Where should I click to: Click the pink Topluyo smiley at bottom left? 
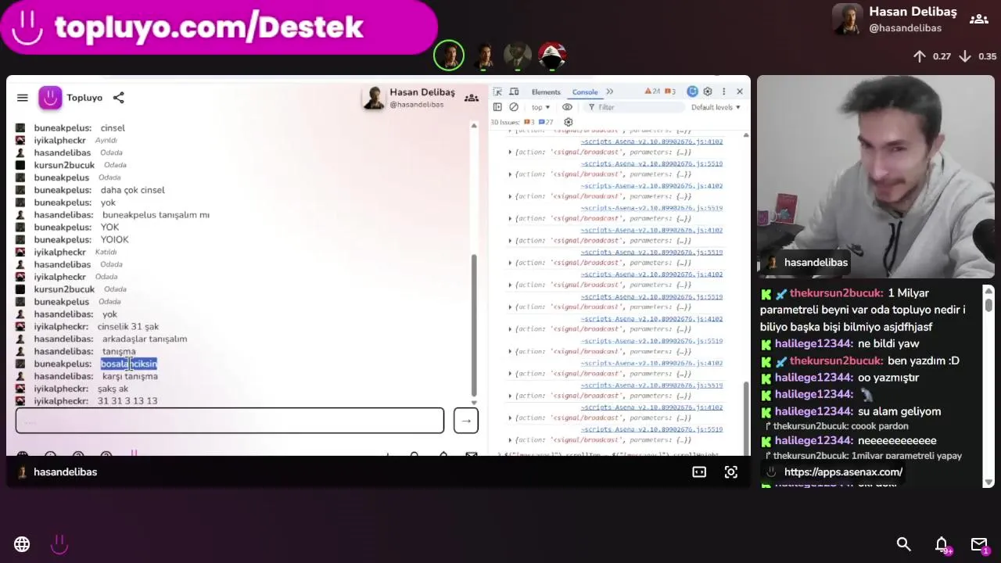tap(59, 544)
